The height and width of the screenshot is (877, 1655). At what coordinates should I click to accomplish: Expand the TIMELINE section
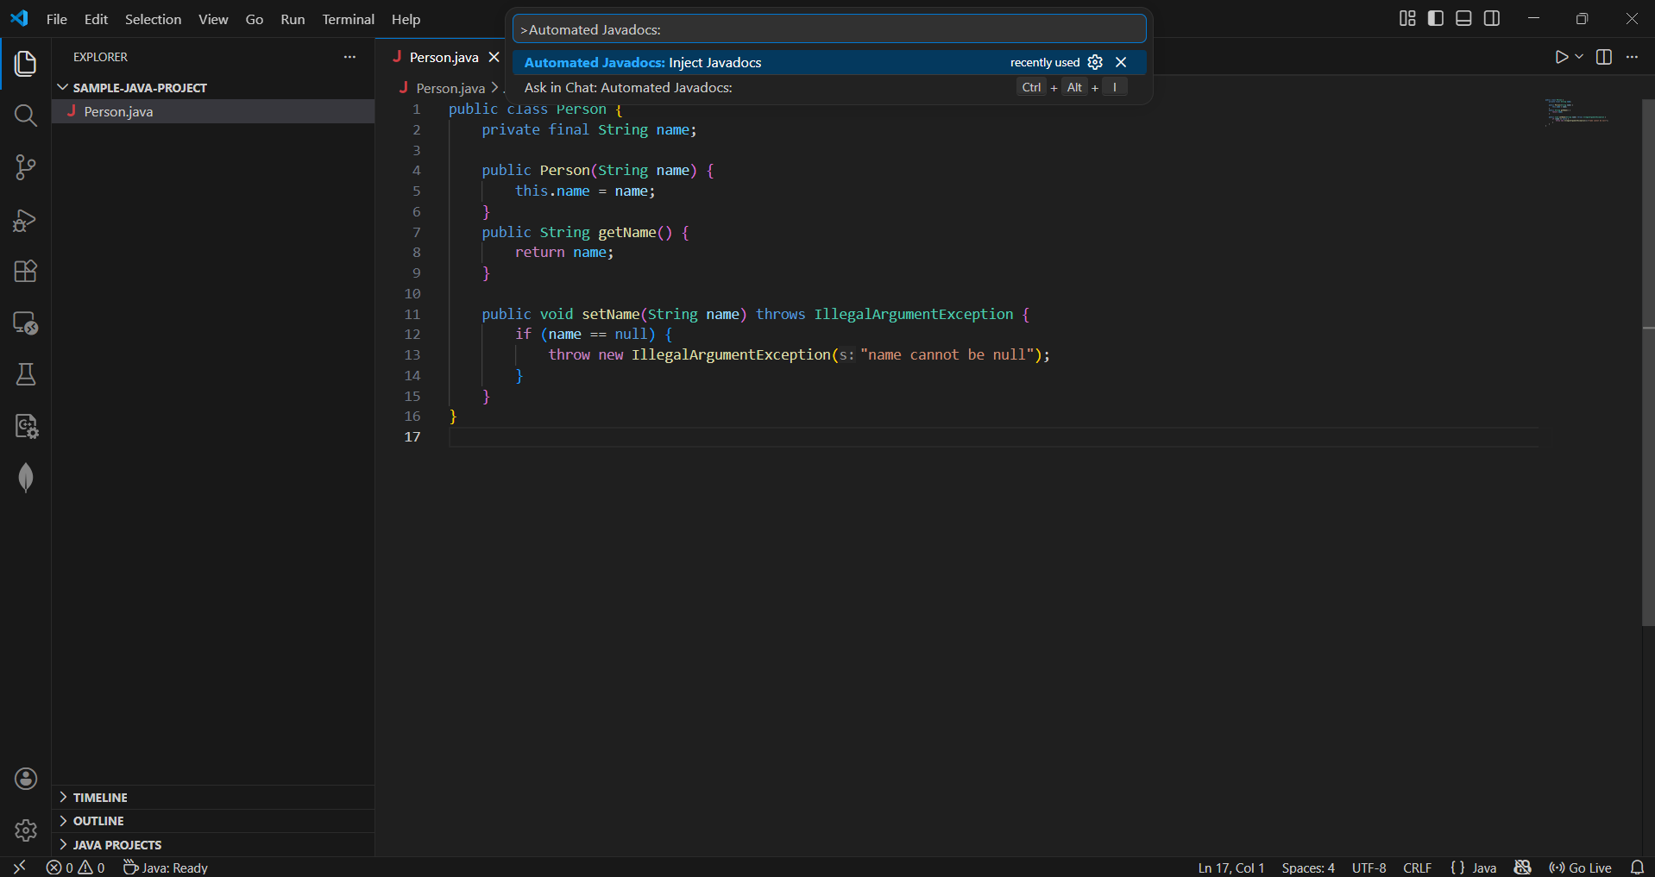point(100,798)
